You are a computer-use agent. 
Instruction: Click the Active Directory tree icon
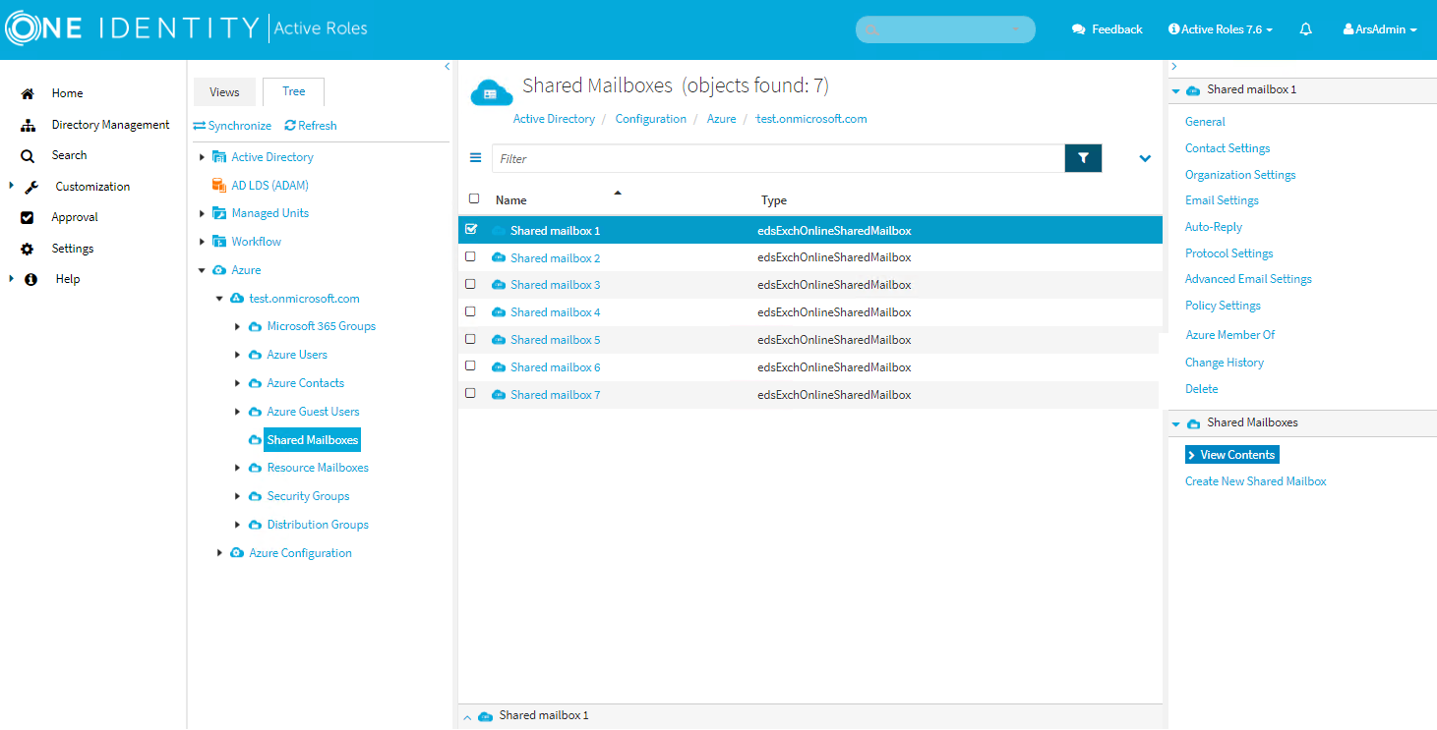click(218, 156)
